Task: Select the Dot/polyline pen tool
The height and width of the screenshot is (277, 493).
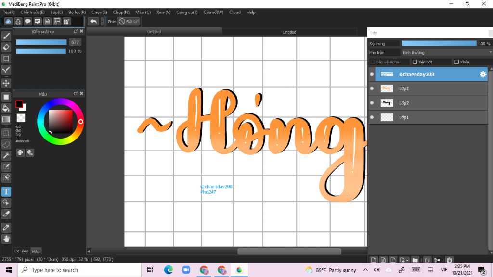Action: point(6,70)
